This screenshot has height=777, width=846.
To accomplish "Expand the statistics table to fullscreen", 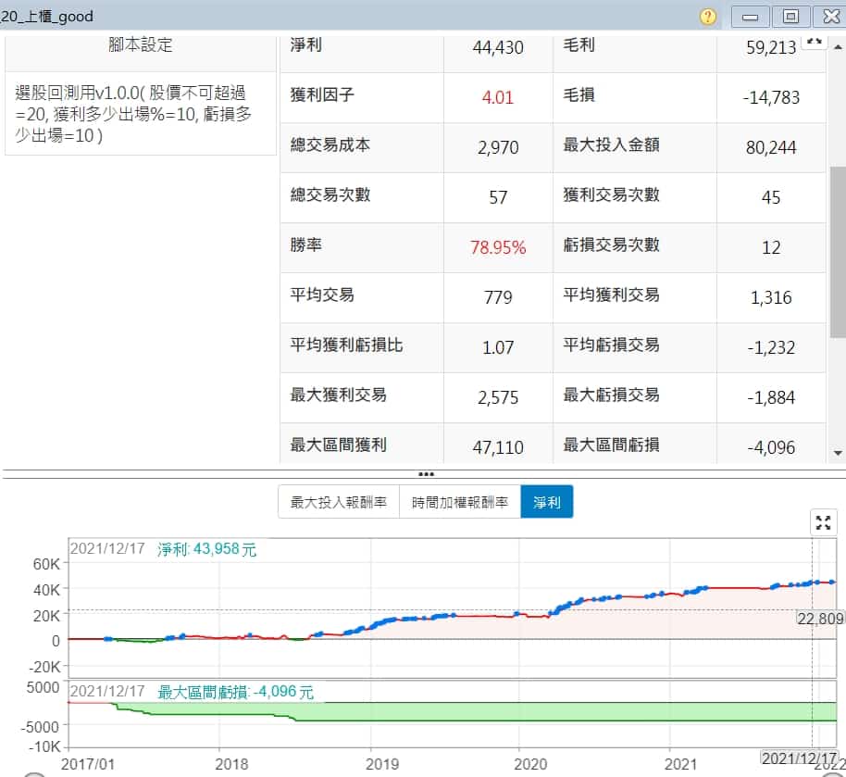I will (814, 42).
